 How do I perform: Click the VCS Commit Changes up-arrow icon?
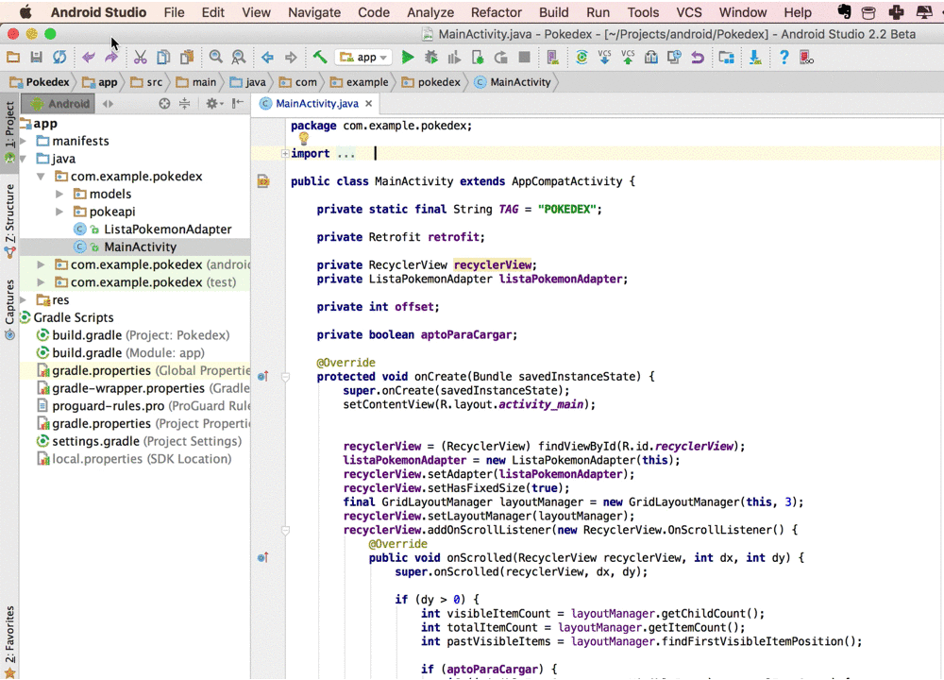click(x=628, y=58)
